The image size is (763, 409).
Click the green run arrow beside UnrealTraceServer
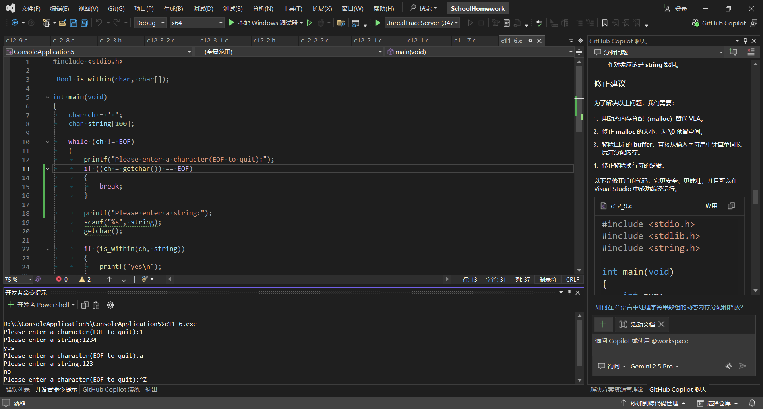[x=378, y=23]
